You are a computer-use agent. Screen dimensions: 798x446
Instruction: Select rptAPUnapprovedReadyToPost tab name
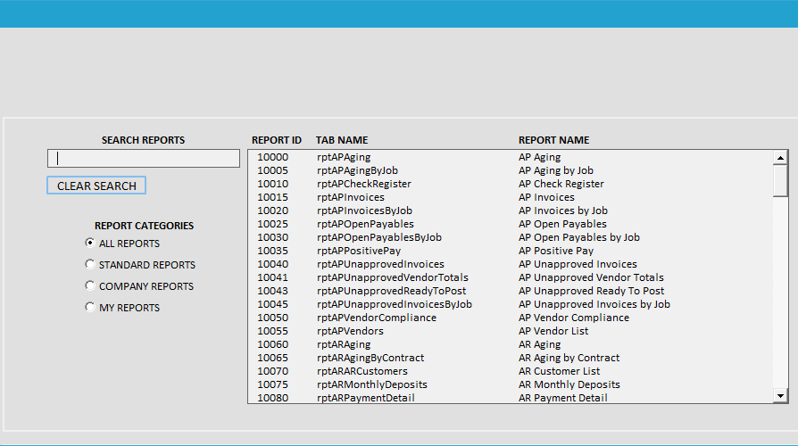point(391,291)
